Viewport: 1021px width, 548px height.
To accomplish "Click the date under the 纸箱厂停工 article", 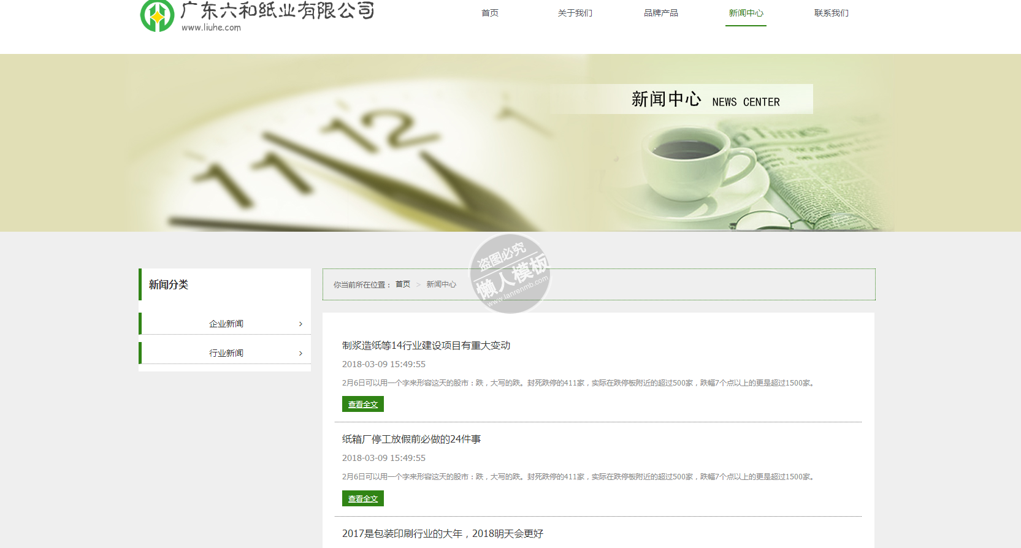I will 384,458.
